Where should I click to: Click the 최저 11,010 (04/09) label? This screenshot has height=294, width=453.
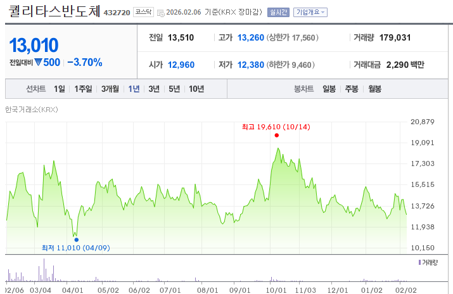coord(76,248)
